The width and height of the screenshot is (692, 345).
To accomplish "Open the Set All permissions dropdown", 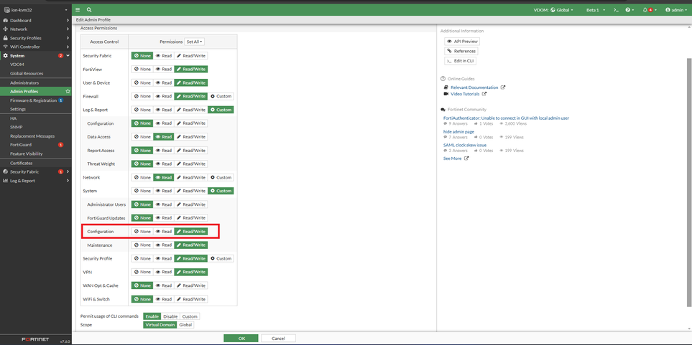I will [x=194, y=42].
